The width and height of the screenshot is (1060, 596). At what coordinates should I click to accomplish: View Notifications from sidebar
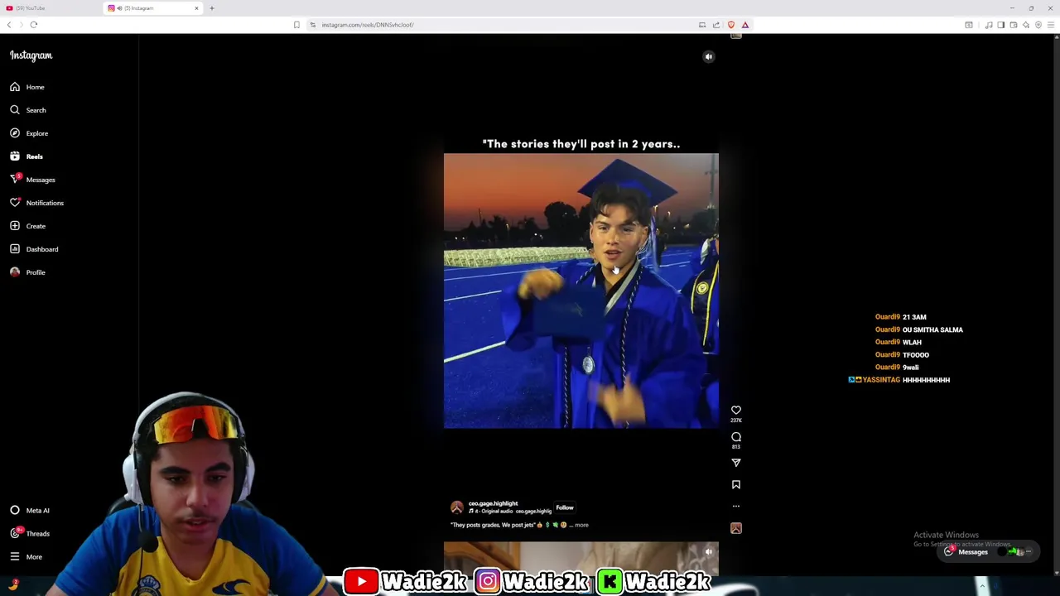coord(36,203)
